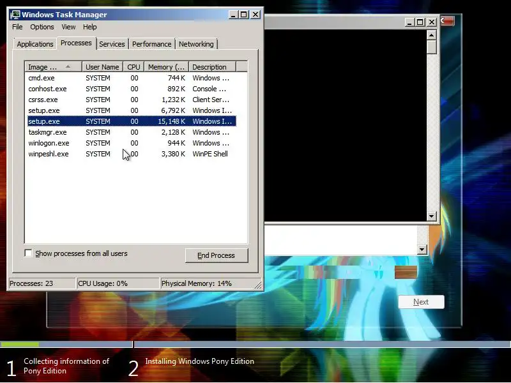This screenshot has height=383, width=511.
Task: Click Physical Memory: 14% status entry
Action: point(207,283)
